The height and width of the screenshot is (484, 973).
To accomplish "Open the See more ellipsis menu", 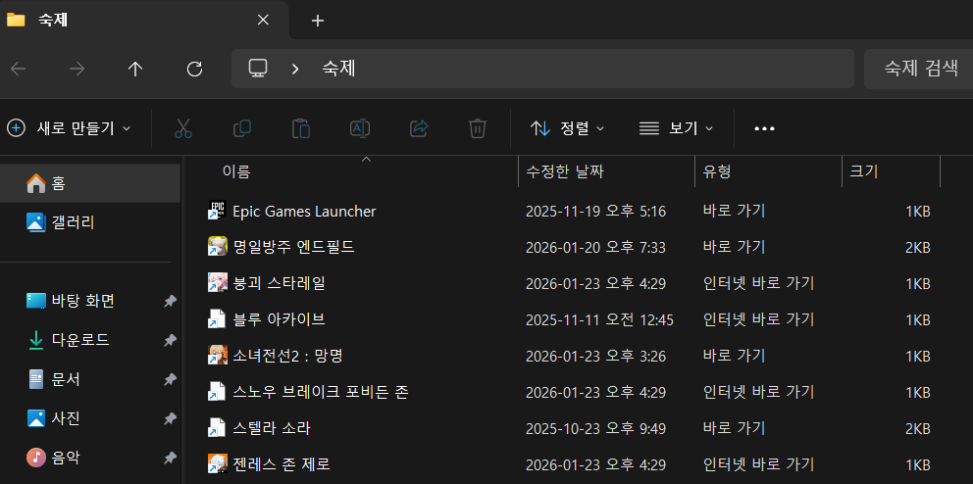I will tap(764, 128).
